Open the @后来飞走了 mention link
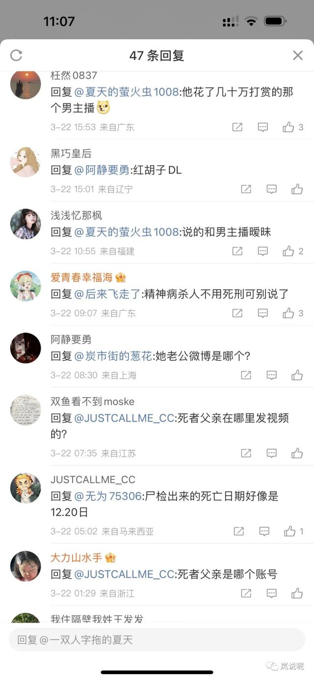 [108, 294]
